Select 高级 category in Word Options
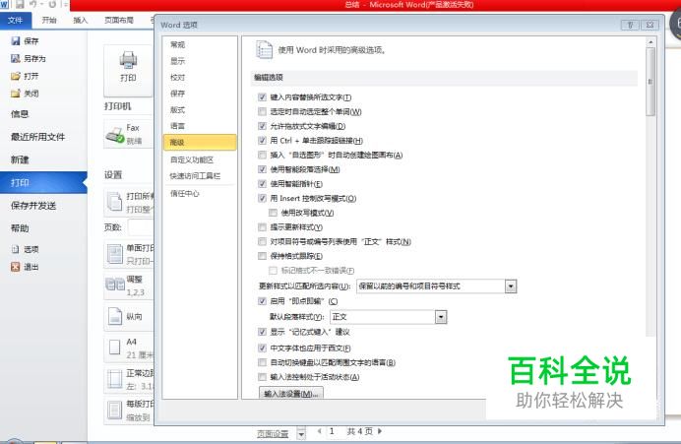681x444 pixels. tap(200, 143)
